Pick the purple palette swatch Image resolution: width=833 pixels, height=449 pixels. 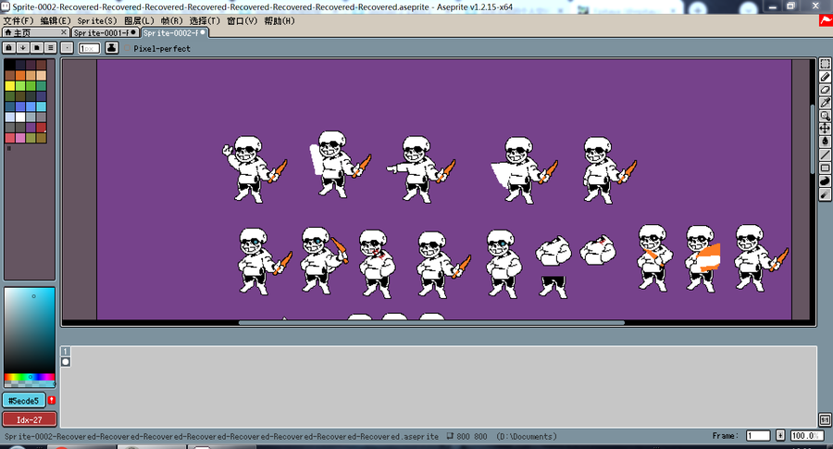click(31, 128)
